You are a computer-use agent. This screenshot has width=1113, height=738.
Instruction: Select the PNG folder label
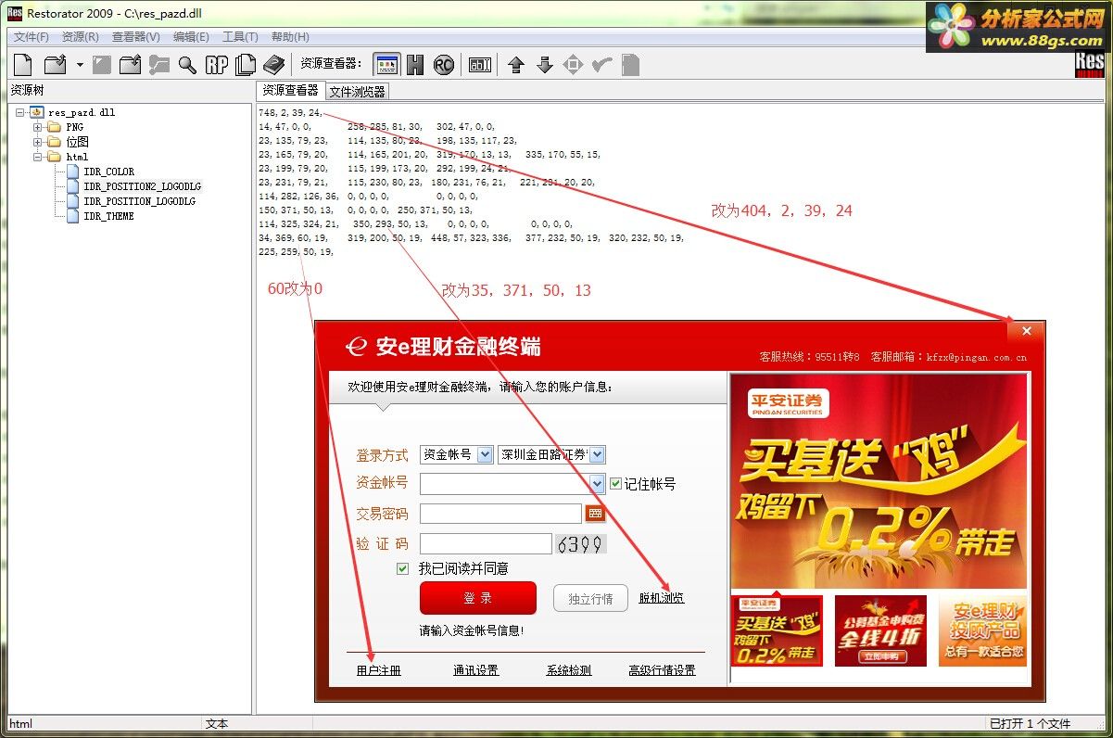tap(74, 127)
